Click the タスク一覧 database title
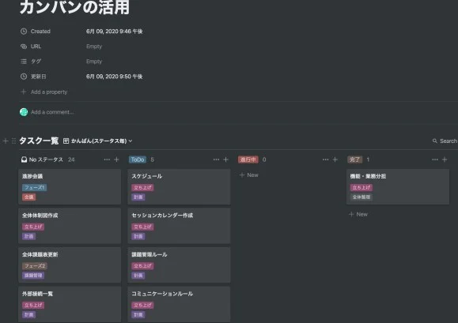Screen dimensions: 458x323 tap(39, 141)
